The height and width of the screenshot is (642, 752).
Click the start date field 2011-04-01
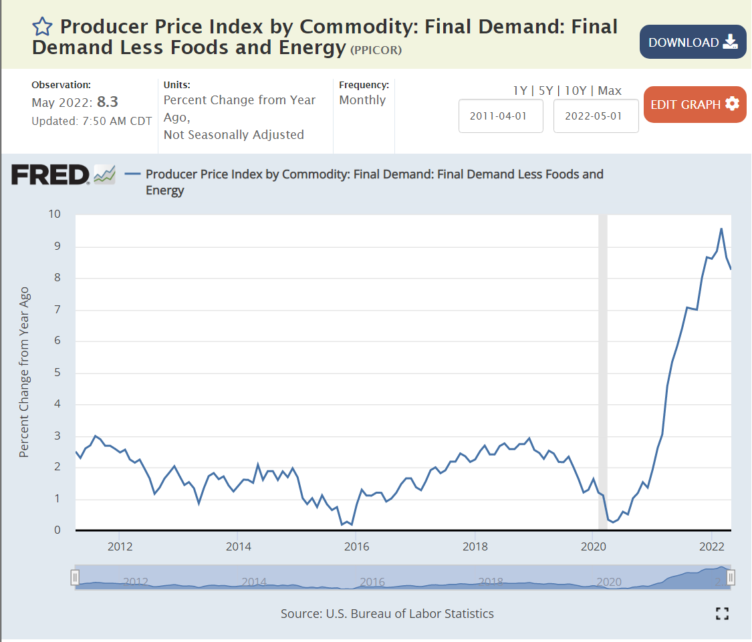501,116
